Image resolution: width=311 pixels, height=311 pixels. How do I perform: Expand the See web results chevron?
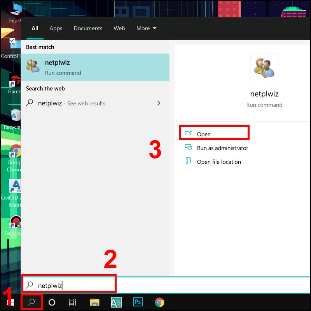pyautogui.click(x=159, y=103)
